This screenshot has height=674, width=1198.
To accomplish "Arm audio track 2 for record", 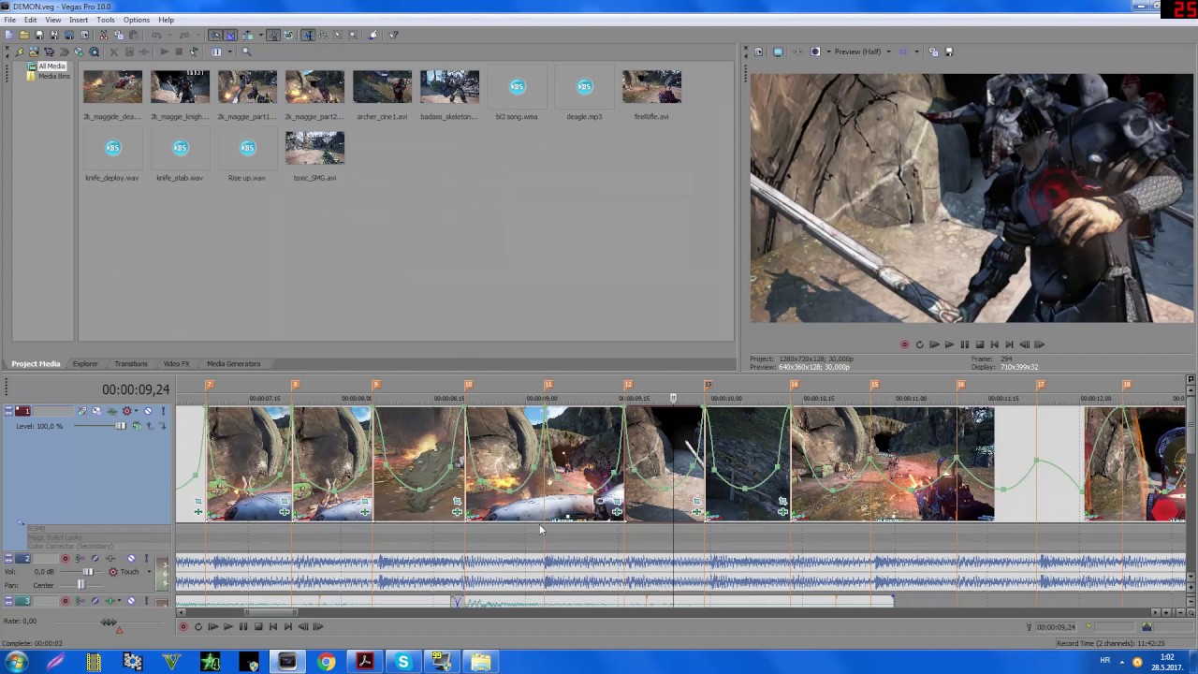I will tap(65, 559).
